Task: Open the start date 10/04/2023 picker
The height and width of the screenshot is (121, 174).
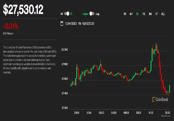Action: click(71, 24)
